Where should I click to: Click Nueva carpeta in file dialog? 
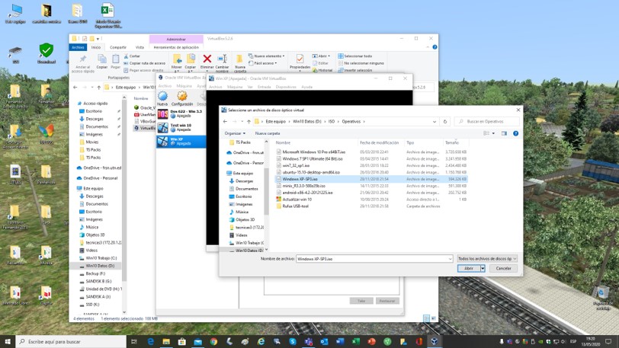tap(268, 133)
